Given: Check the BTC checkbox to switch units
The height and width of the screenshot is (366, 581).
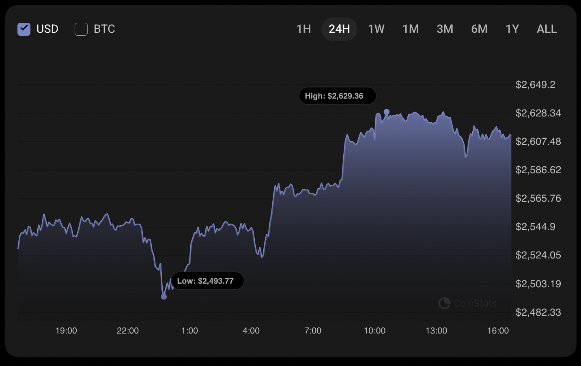Looking at the screenshot, I should [x=81, y=29].
